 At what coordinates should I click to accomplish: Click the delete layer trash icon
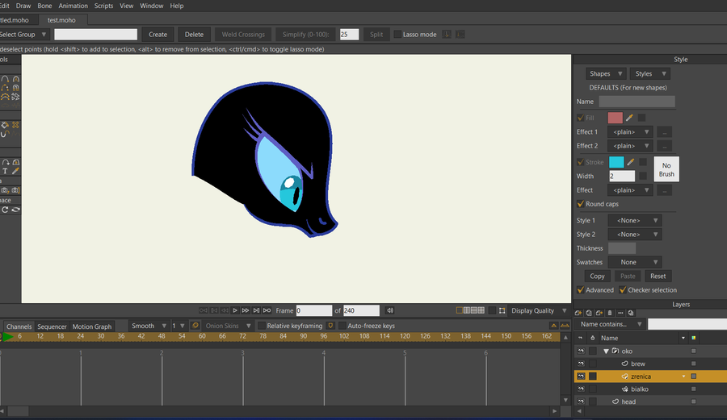610,313
